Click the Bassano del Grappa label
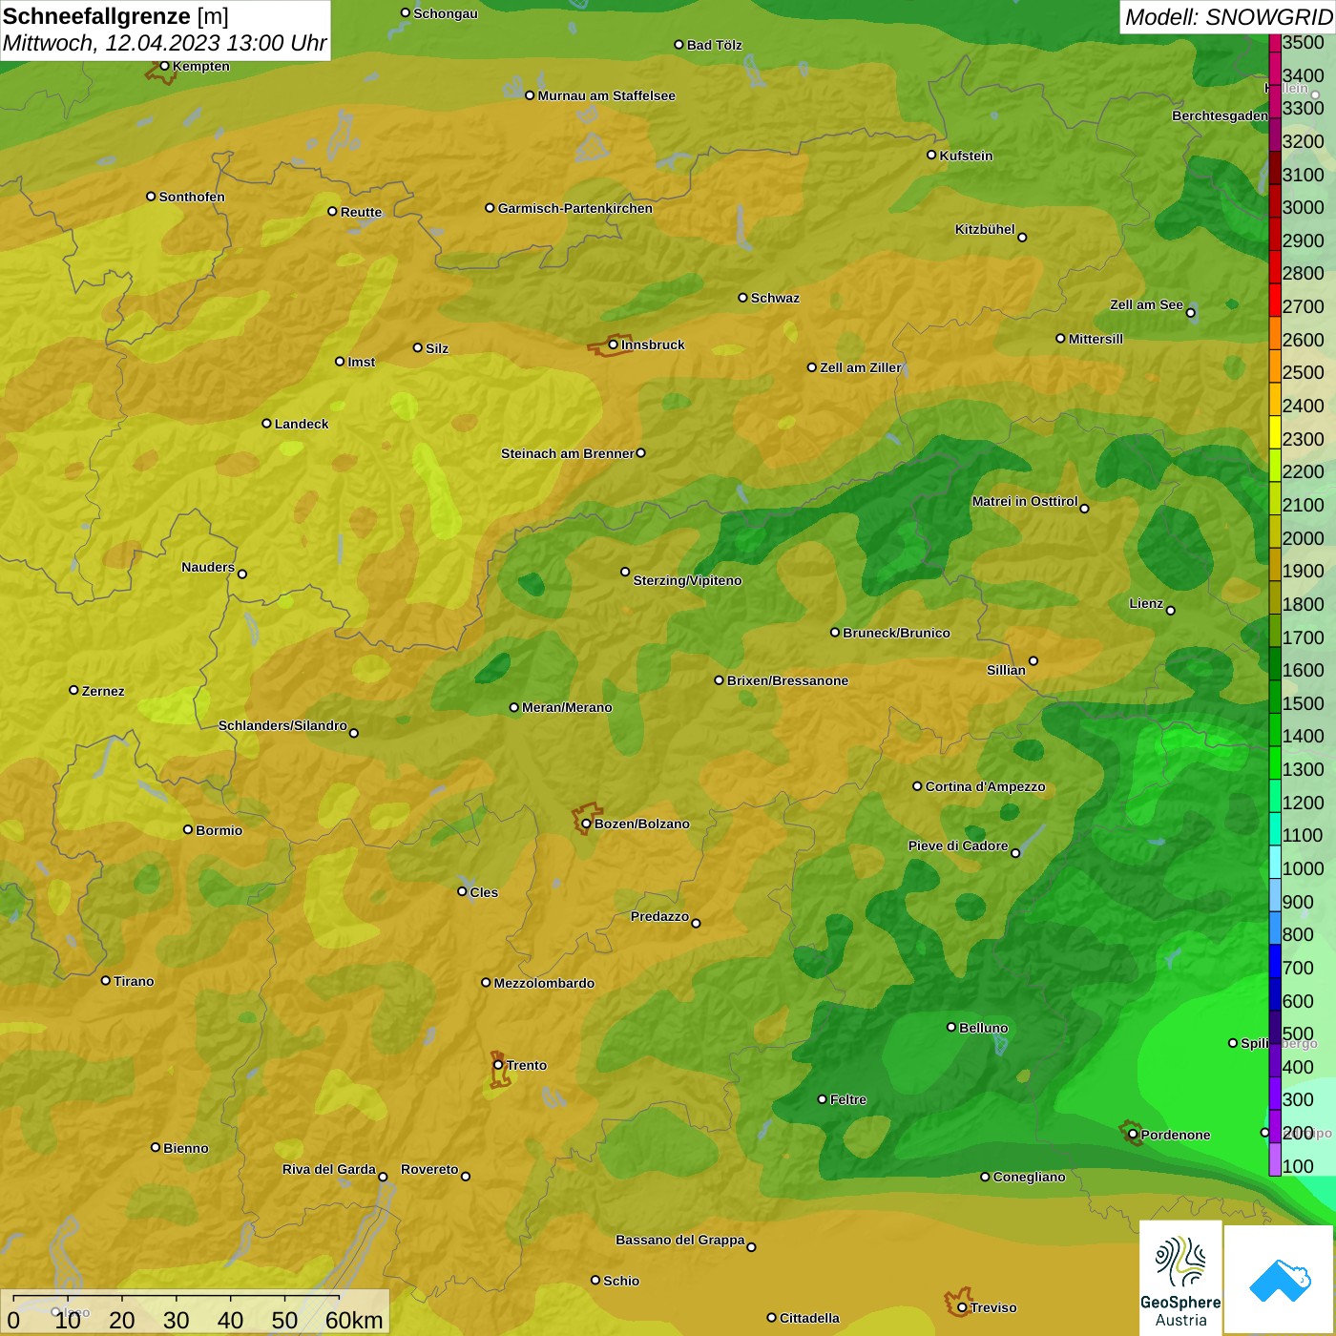This screenshot has height=1336, width=1336. pos(679,1240)
